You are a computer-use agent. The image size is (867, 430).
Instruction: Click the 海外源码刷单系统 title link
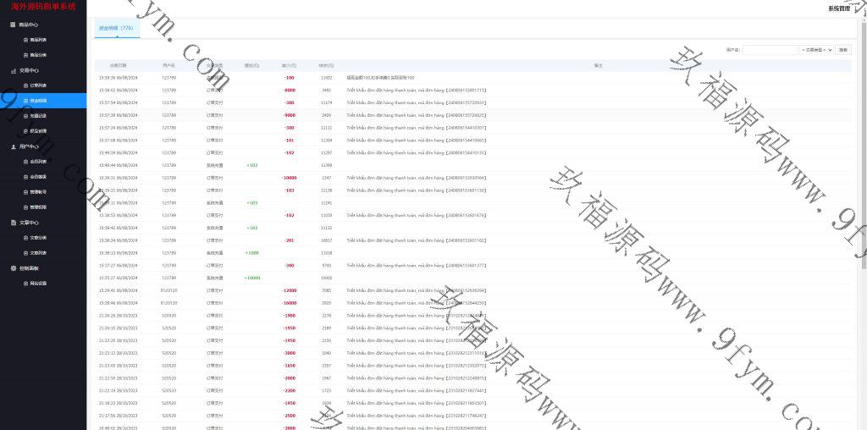coord(43,7)
